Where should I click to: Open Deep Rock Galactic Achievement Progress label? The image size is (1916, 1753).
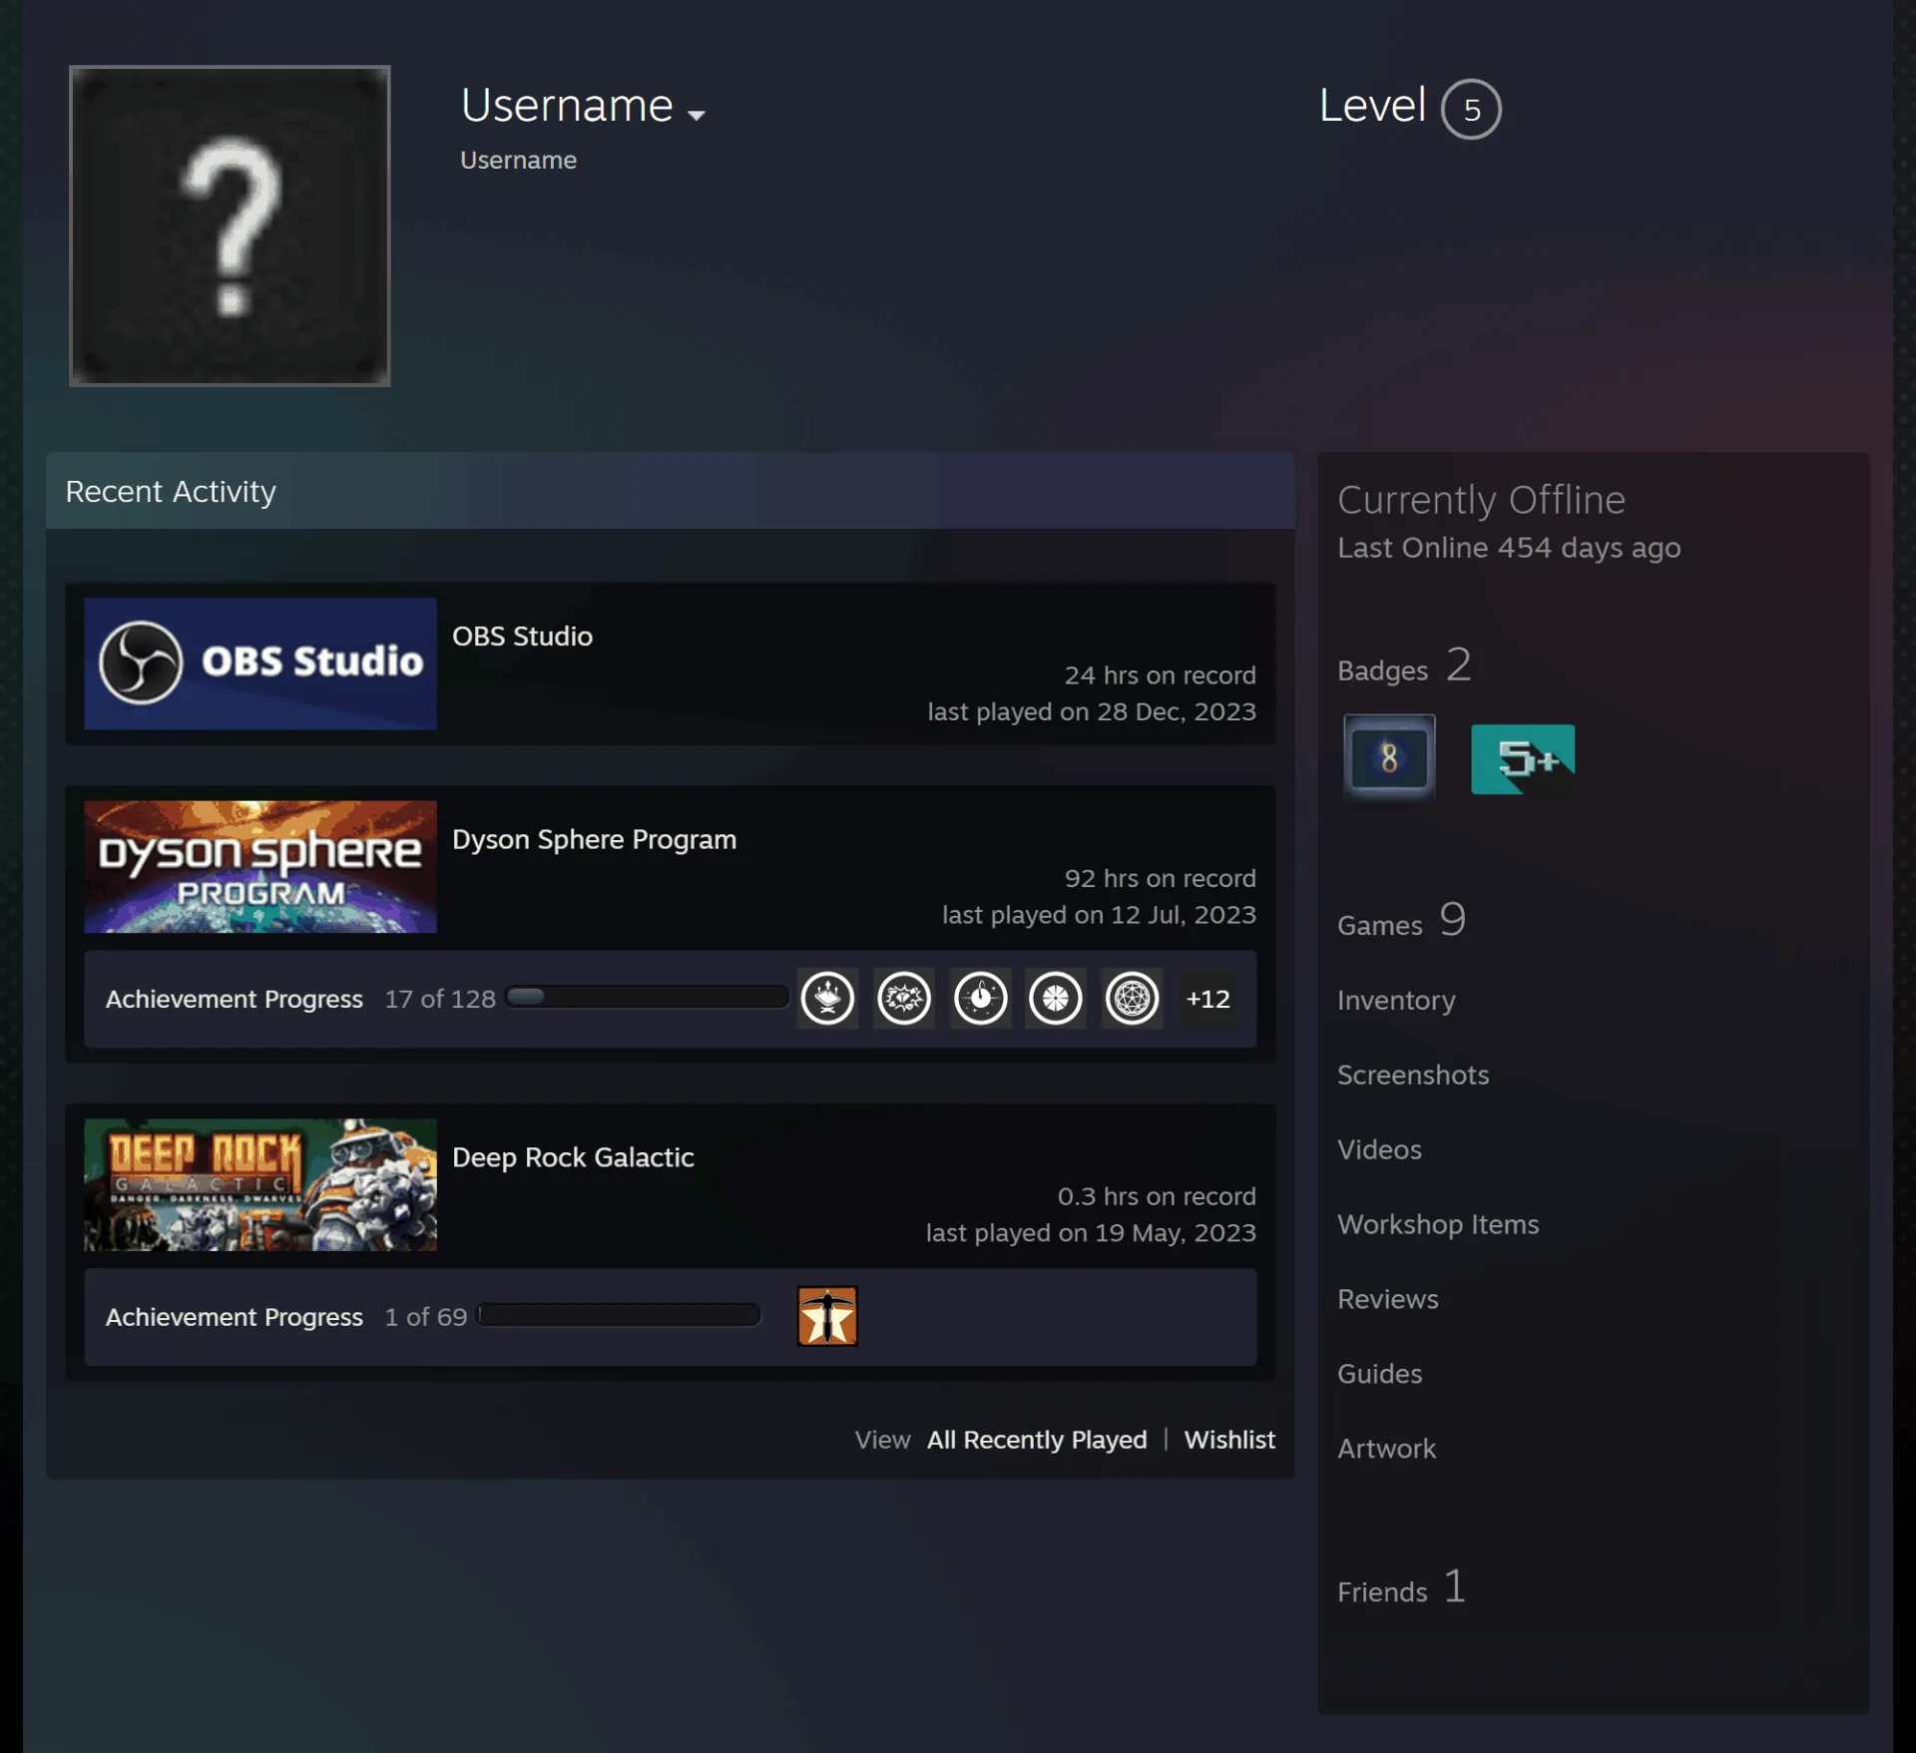click(x=235, y=1317)
